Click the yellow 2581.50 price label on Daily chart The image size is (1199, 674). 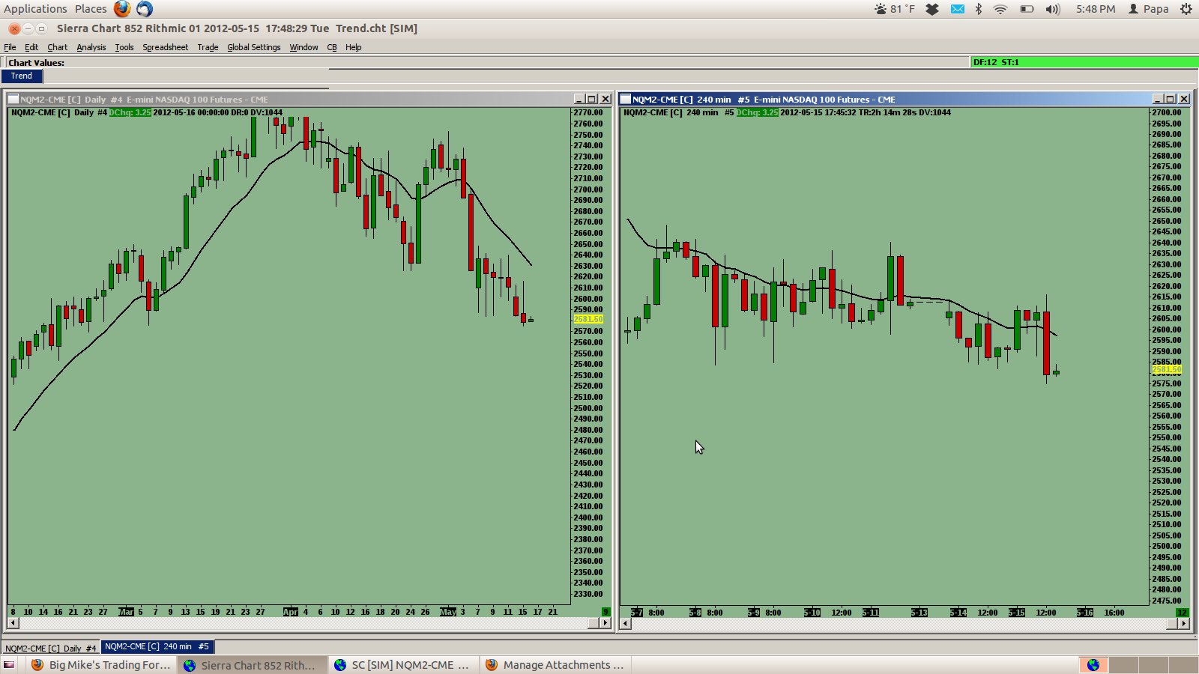click(x=588, y=319)
